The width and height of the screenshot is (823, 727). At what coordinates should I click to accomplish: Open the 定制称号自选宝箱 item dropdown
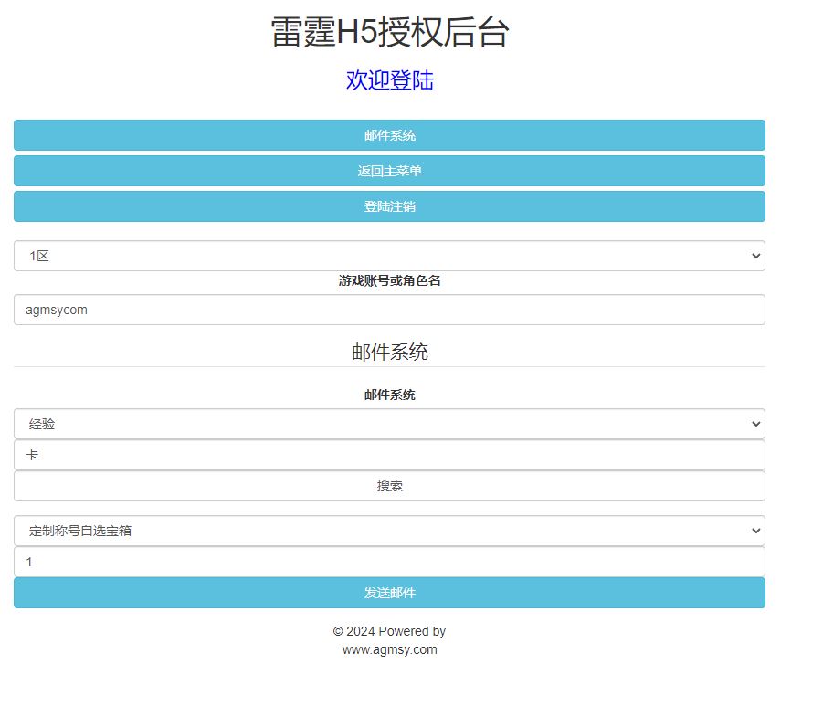389,531
